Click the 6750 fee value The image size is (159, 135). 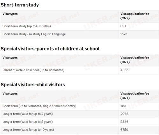coord(124,130)
